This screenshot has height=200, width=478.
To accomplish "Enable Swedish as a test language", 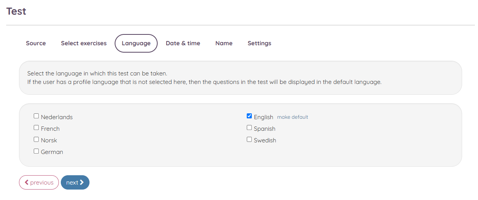I will 249,139.
